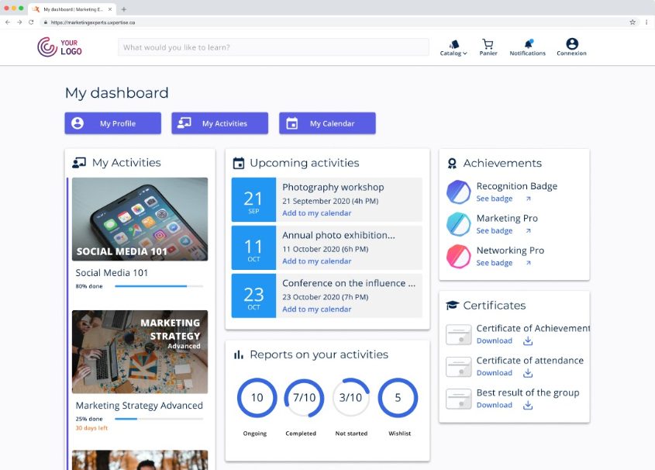Open the Marketing Strategy Advanced course thumbnail

point(140,352)
